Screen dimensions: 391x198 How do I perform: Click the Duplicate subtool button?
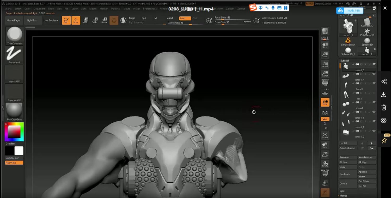(x=348, y=174)
